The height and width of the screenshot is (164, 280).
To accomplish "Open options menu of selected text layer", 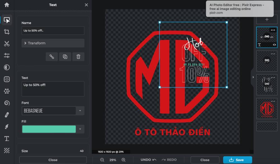I will [273, 30].
